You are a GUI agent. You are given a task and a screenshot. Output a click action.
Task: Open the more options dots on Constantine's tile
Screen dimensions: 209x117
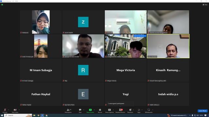point(145,36)
